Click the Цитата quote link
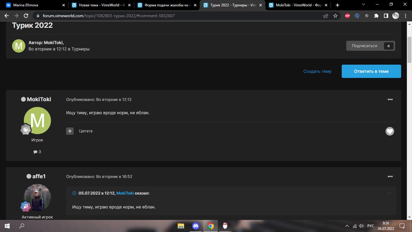The height and width of the screenshot is (232, 412). pos(86,131)
